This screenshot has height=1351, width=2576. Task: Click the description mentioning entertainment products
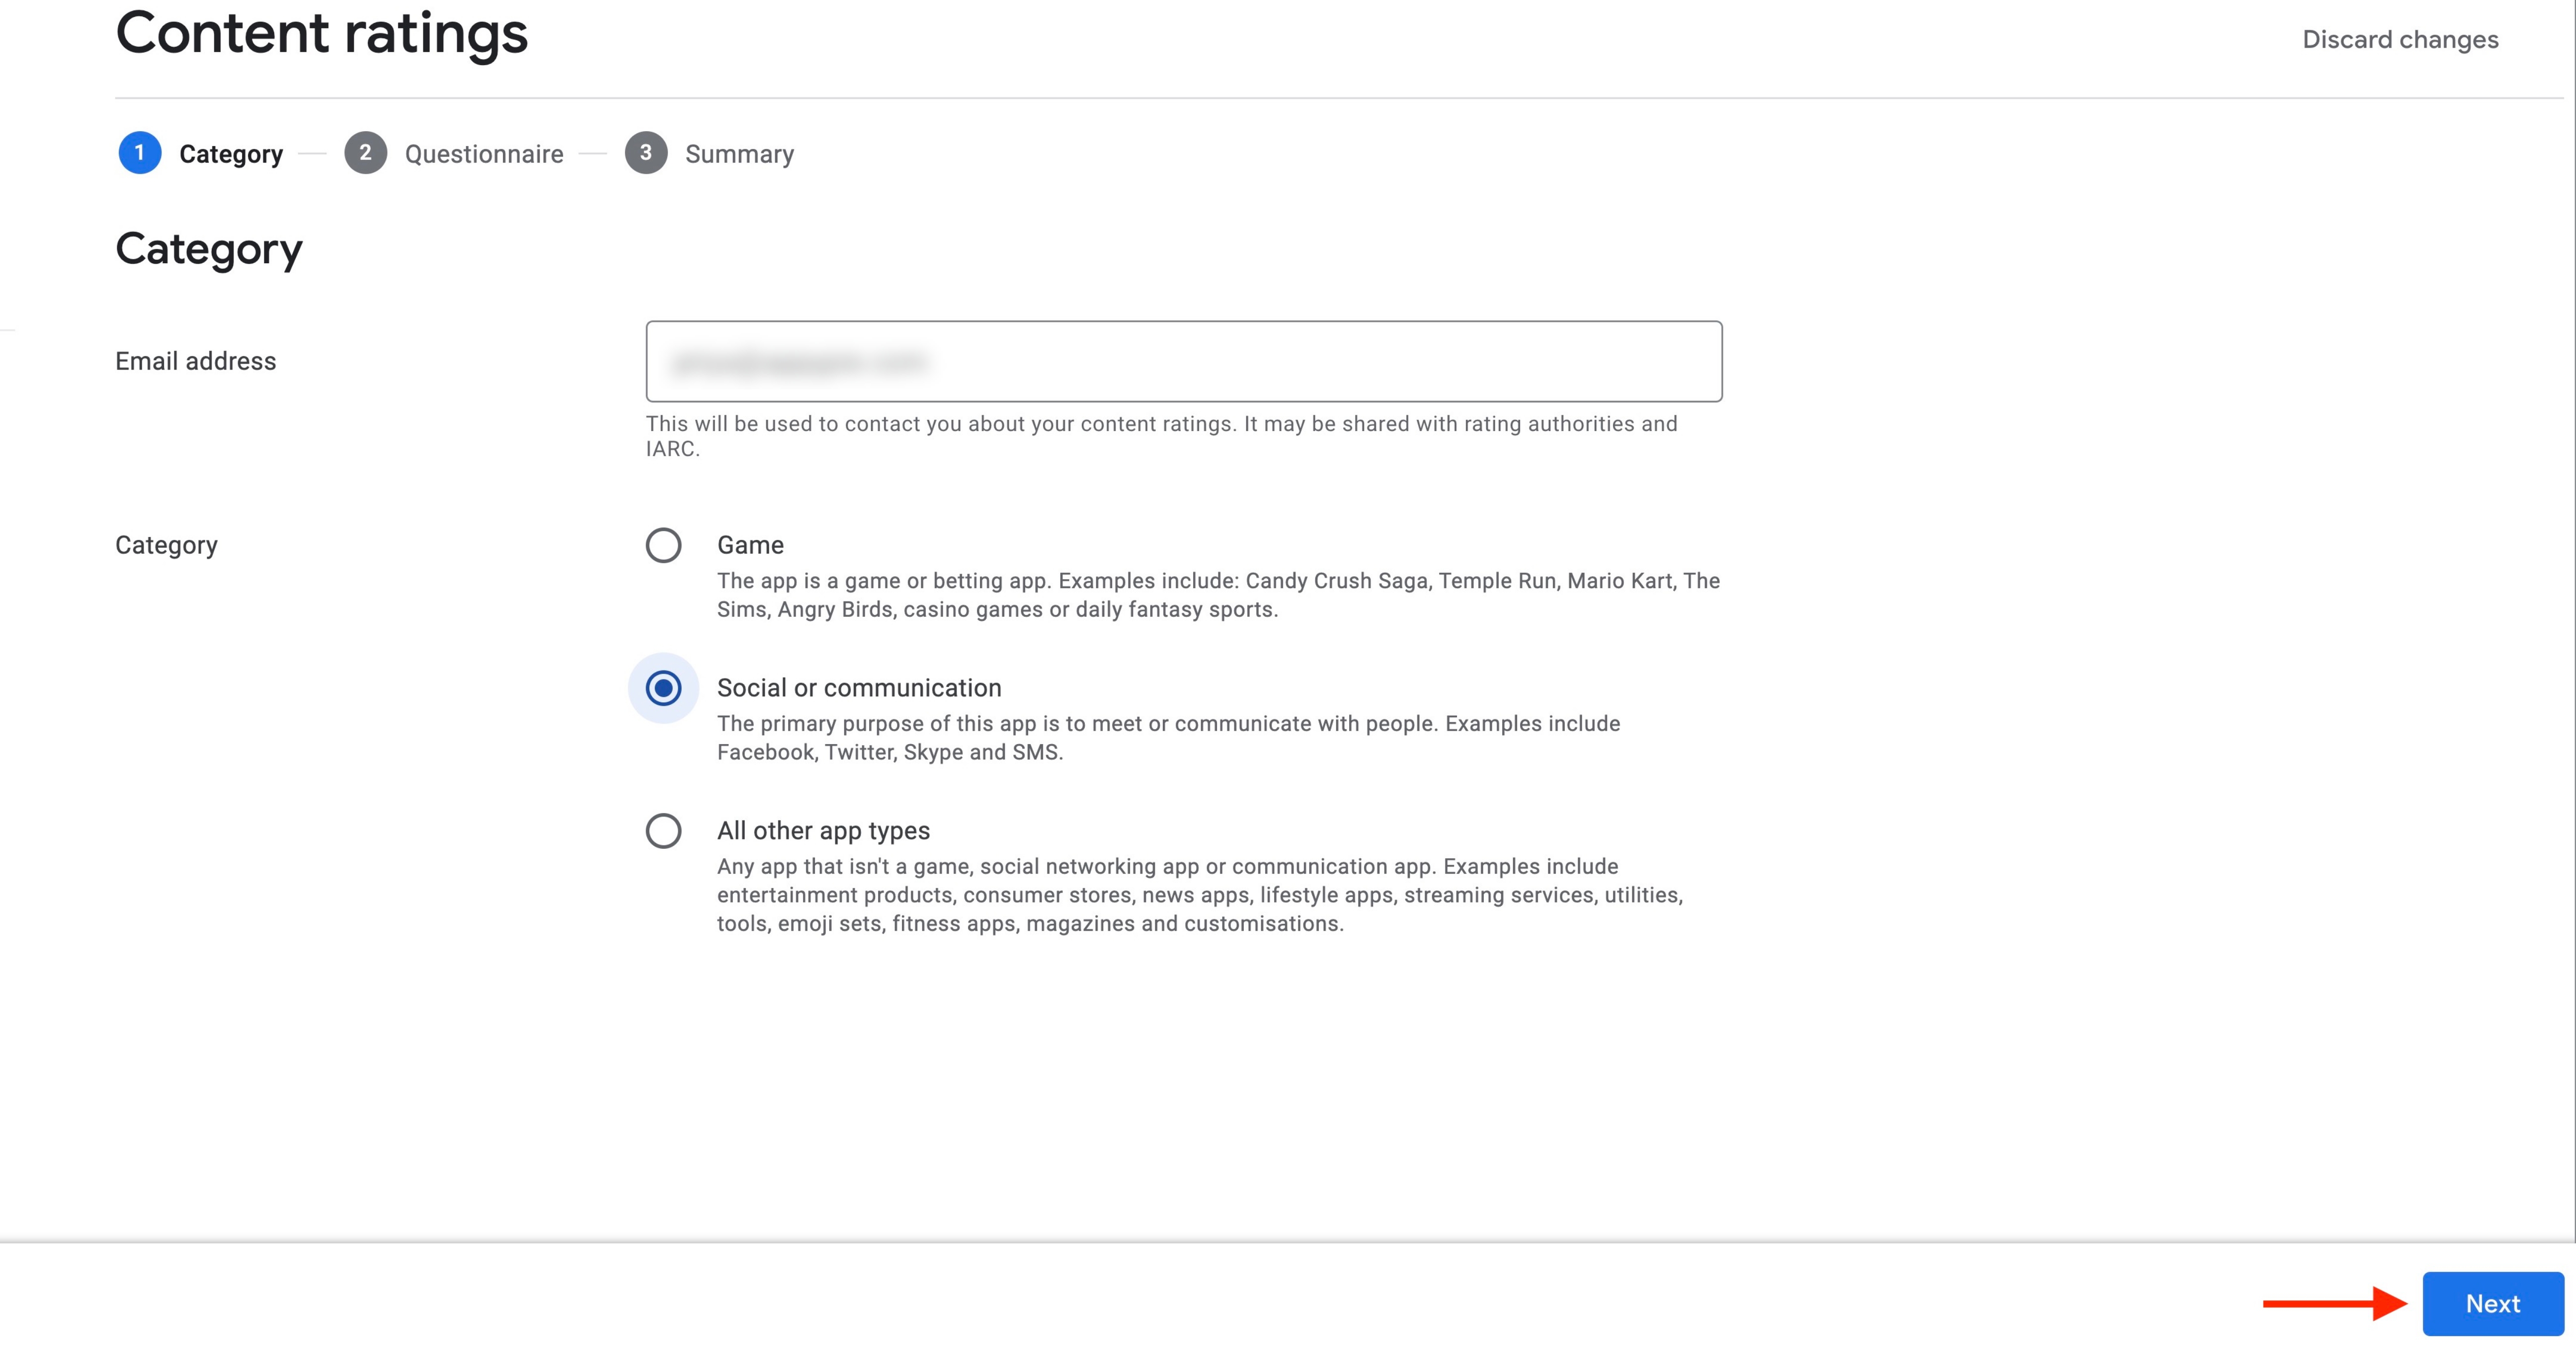(x=1200, y=896)
